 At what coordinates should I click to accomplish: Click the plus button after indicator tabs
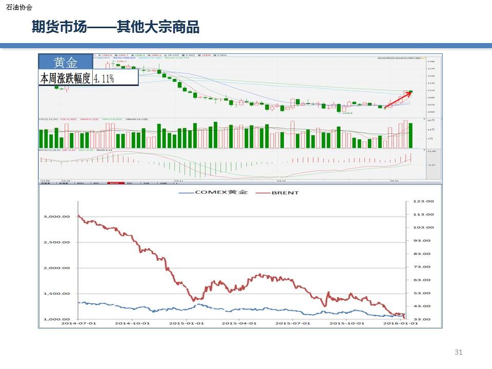176,183
